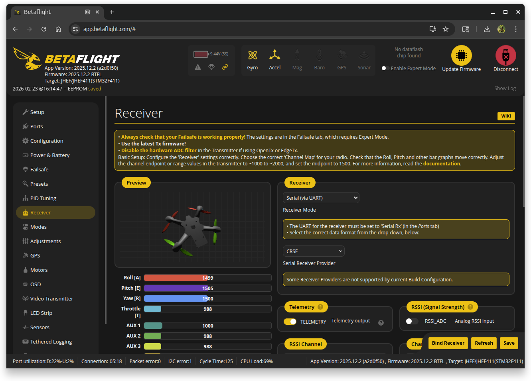Click the Accel sensor icon
This screenshot has height=381, width=531.
coord(274,55)
